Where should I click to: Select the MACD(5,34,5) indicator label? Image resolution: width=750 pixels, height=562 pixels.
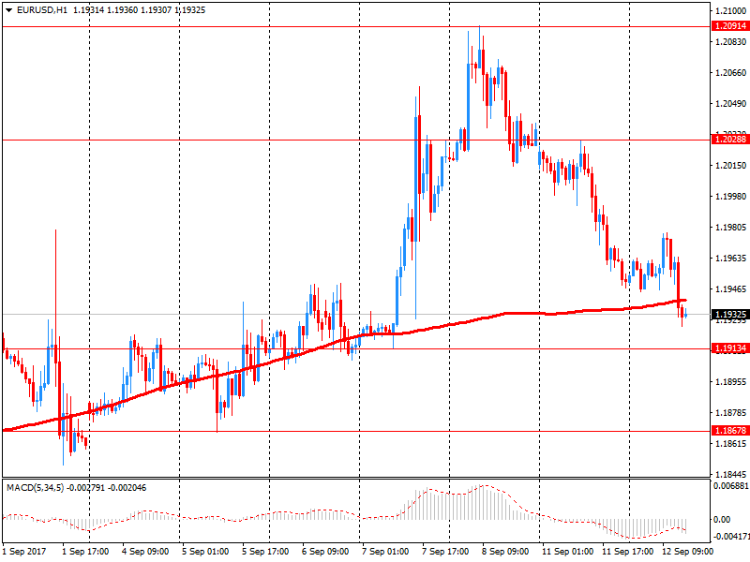click(x=35, y=487)
